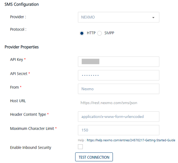This screenshot has width=178, height=163.
Task: Select the HTTP protocol radio button
Action: pos(82,33)
